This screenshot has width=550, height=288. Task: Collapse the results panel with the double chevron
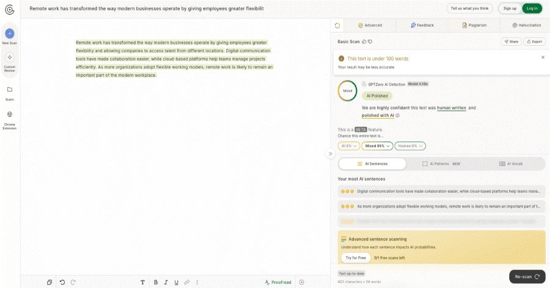coord(330,154)
